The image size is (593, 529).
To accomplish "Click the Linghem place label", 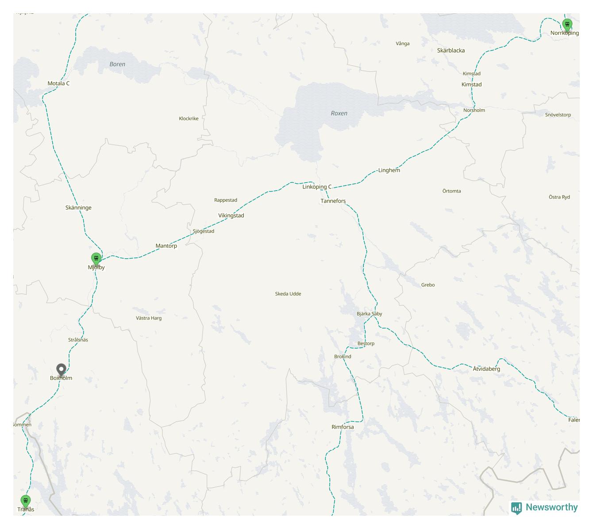I will click(389, 170).
